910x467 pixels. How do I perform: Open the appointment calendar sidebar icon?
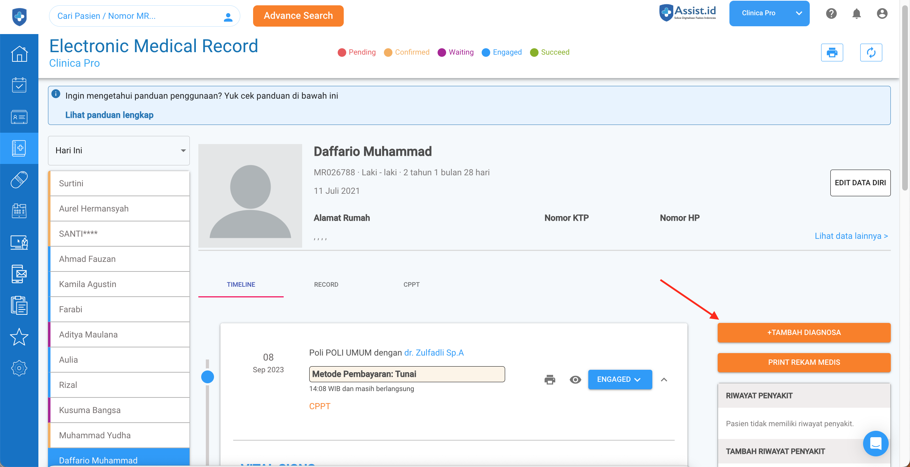pyautogui.click(x=19, y=85)
